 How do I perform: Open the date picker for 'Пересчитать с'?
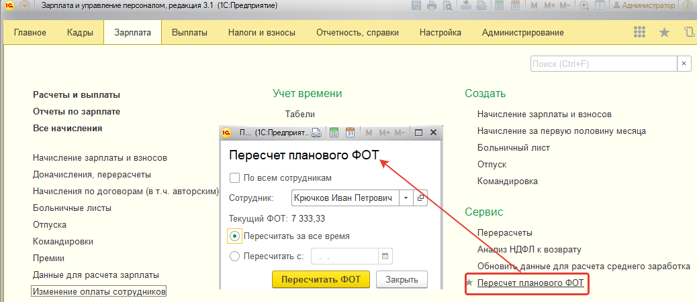385,256
